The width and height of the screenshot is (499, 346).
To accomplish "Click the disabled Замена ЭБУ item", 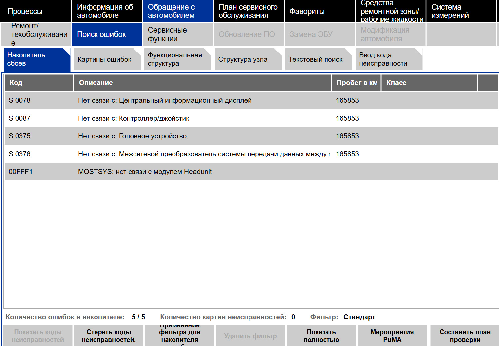I will tap(320, 34).
